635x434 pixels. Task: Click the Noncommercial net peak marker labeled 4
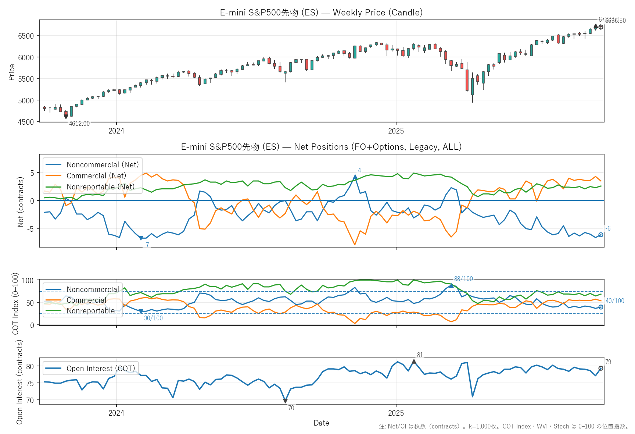[355, 177]
